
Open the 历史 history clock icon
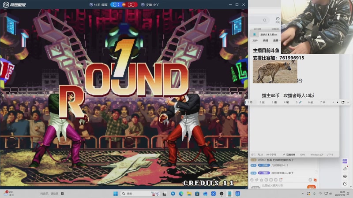click(x=278, y=20)
